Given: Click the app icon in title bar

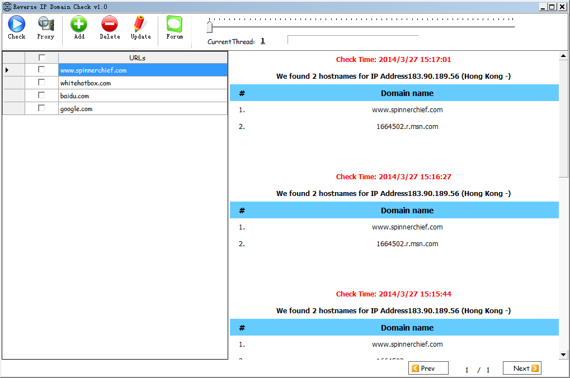Looking at the screenshot, I should point(7,7).
